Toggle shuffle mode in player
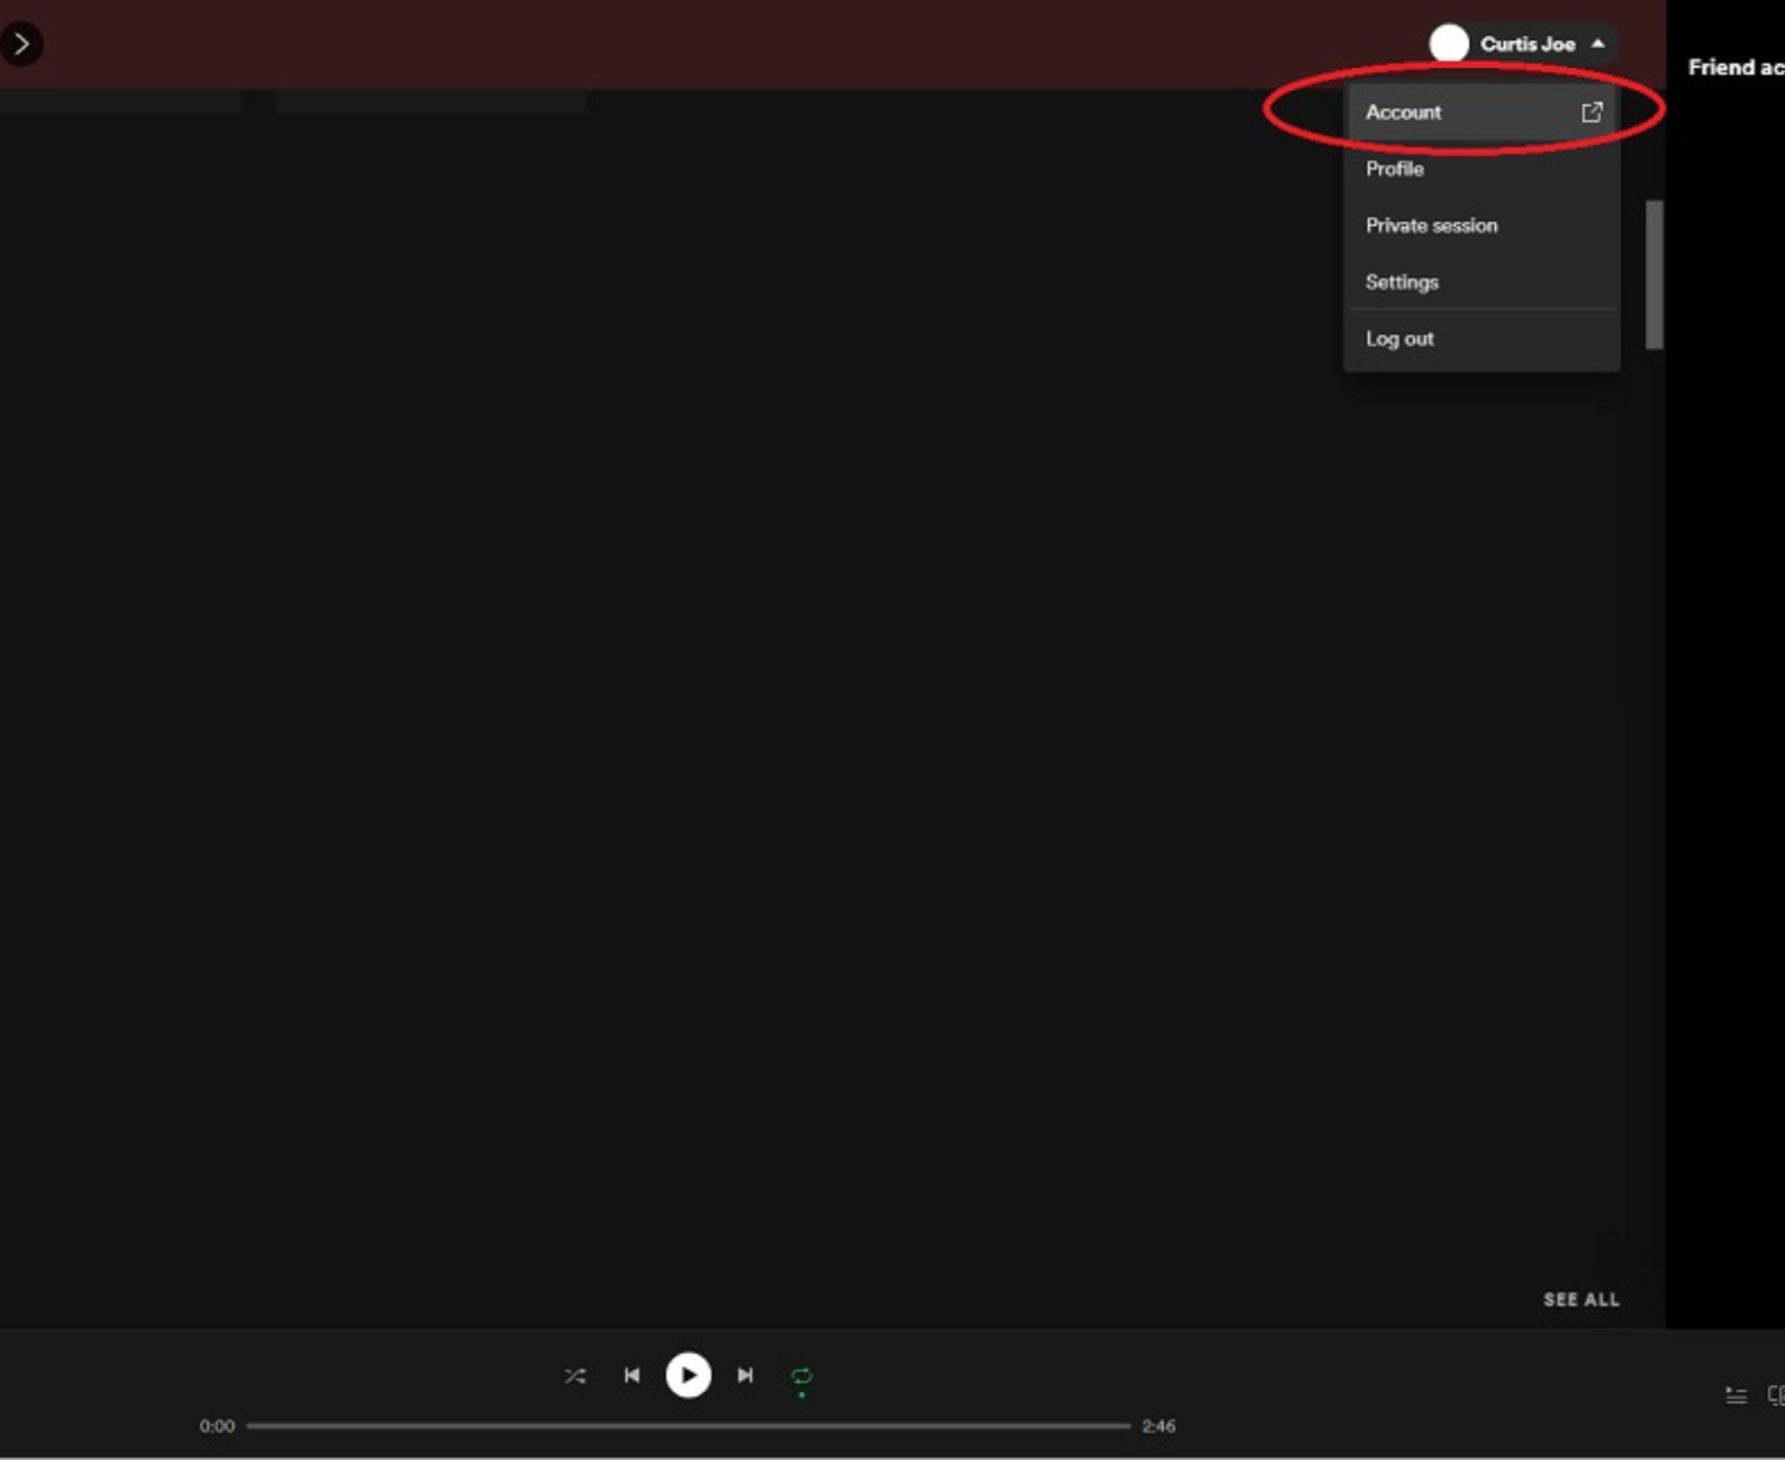Image resolution: width=1785 pixels, height=1460 pixels. 575,1375
